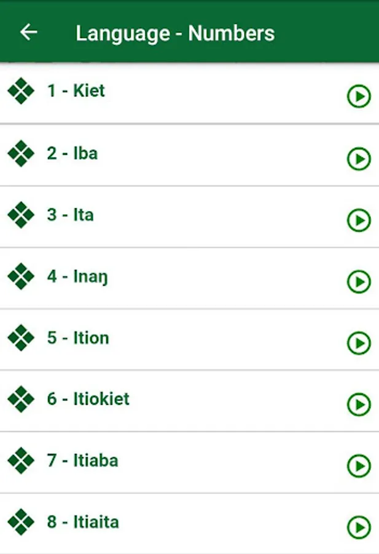Play the 4 - Inaŋ recording

tap(359, 282)
